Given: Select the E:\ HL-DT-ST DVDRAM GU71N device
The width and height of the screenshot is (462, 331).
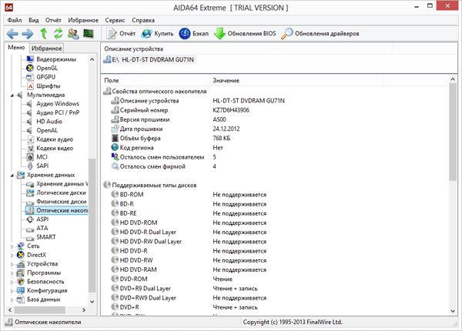Looking at the screenshot, I should pos(149,60).
